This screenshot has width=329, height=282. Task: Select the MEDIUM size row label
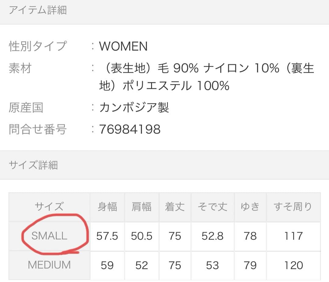point(49,265)
